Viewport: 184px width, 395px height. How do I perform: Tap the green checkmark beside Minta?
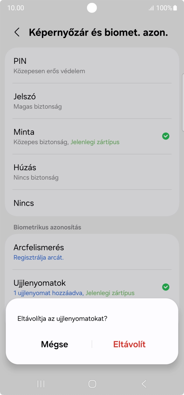click(166, 136)
